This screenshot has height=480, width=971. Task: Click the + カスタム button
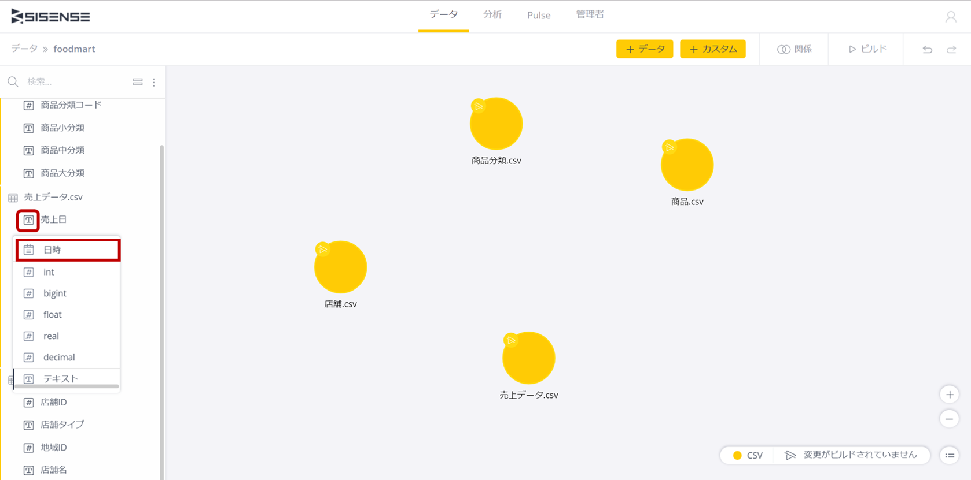(x=713, y=49)
